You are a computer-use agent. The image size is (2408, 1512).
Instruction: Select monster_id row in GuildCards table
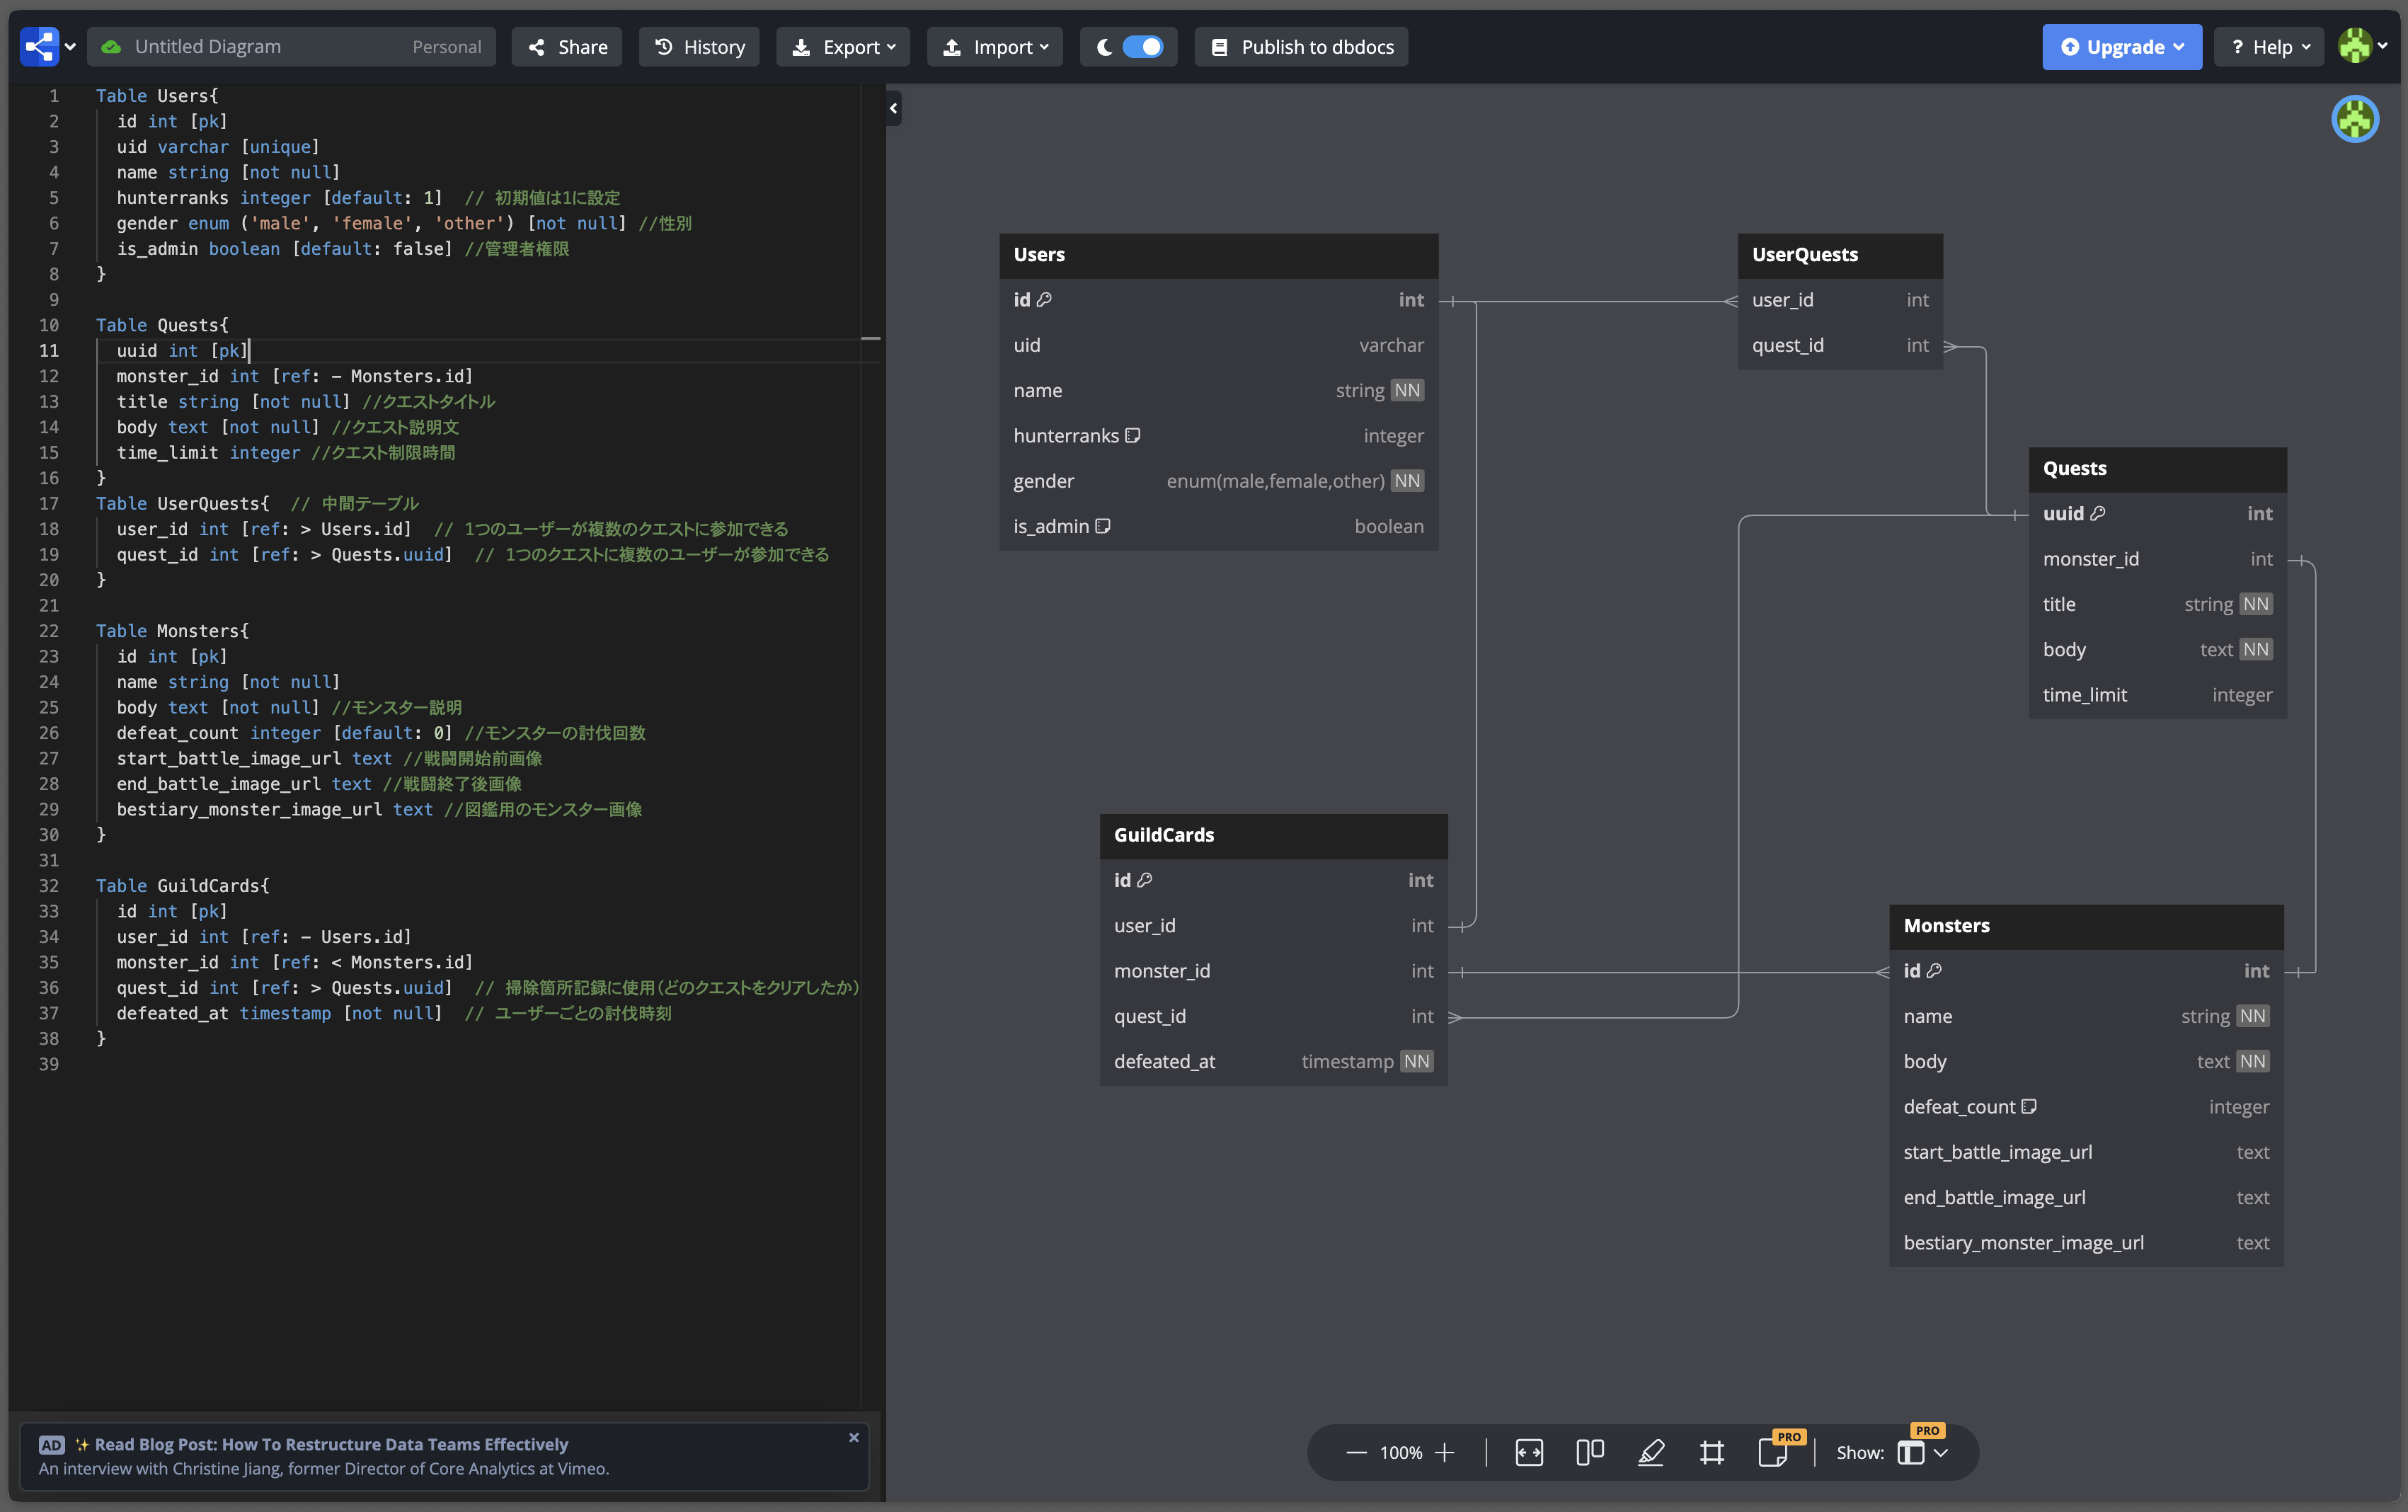click(1273, 972)
